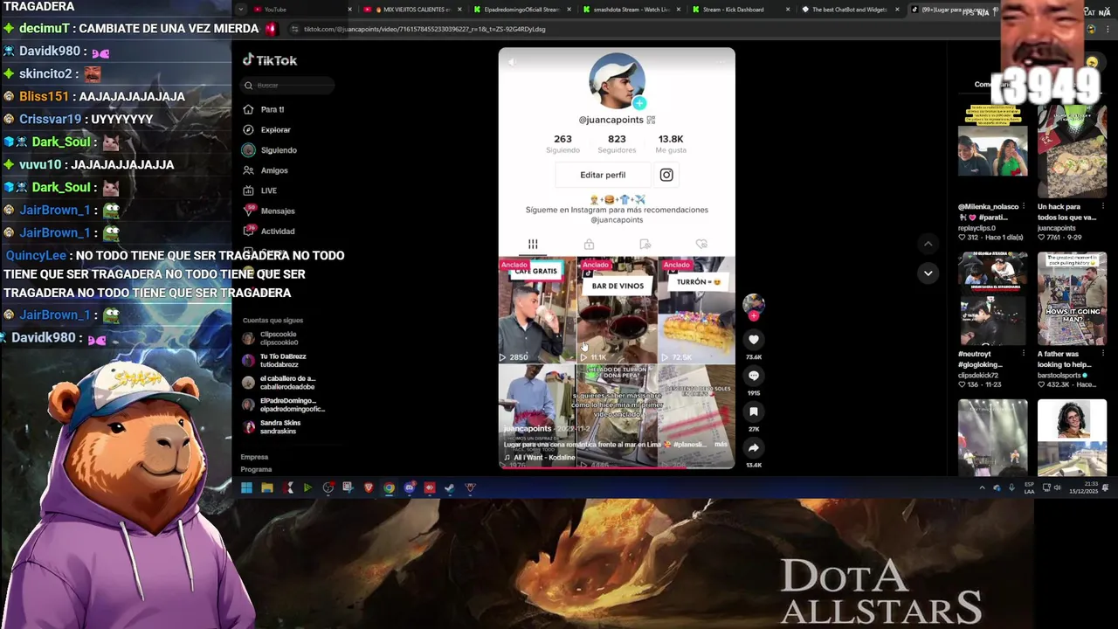Save video with bookmark icon
Screen dimensions: 1118x629
pyautogui.click(x=754, y=411)
